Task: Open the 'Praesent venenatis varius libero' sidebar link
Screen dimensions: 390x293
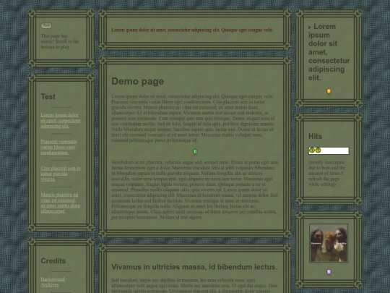Action: [x=59, y=147]
